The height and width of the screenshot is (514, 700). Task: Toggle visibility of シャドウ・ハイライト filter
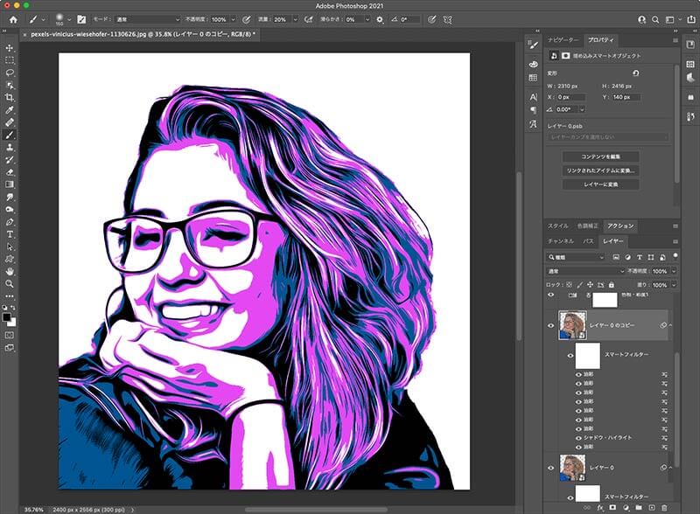click(x=578, y=438)
